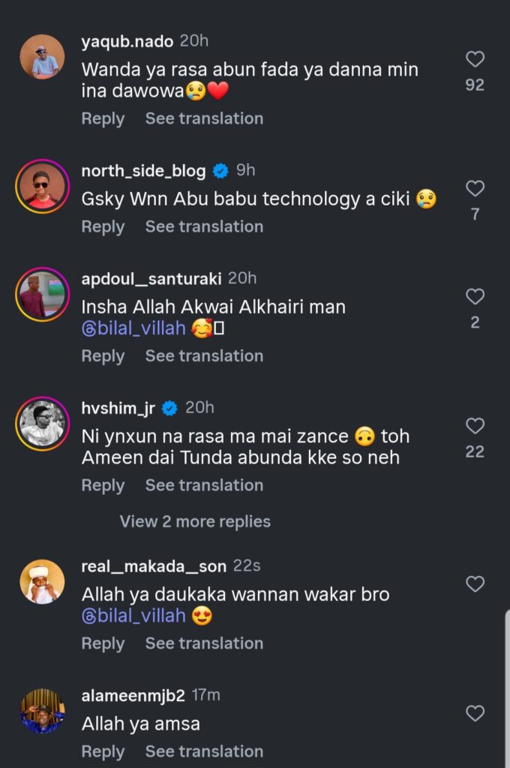Tap hvshim_jr's profile photo

42,424
